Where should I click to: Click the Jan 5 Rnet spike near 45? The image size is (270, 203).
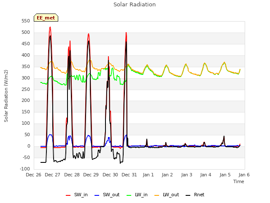pos(224,136)
